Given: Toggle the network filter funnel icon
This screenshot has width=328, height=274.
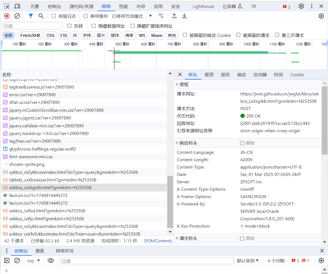Looking at the screenshot, I should coord(31,16).
